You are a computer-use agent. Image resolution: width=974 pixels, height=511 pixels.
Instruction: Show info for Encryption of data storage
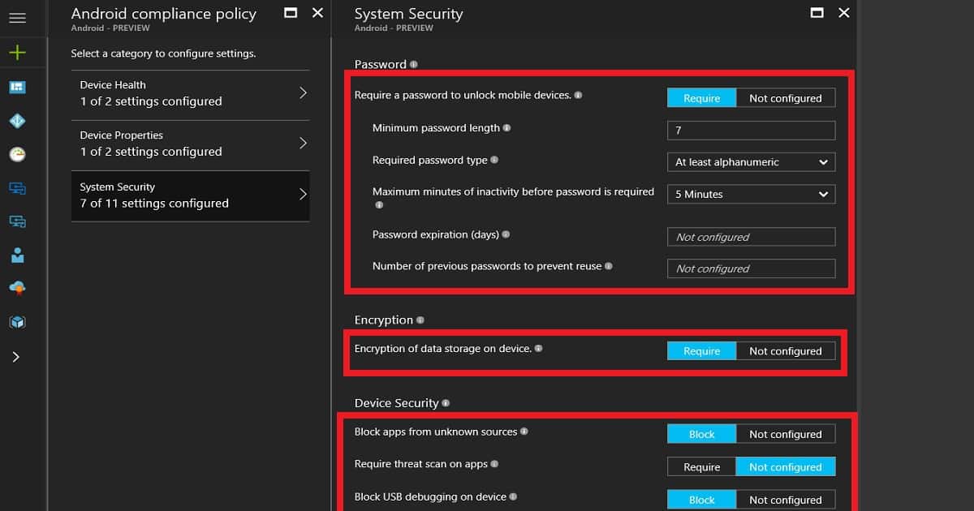(538, 348)
